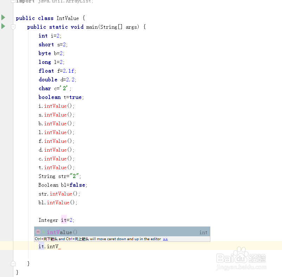Click the error call 'f.intValue();'
Image resolution: width=282 pixels, height=277 pixels.
coord(56,141)
